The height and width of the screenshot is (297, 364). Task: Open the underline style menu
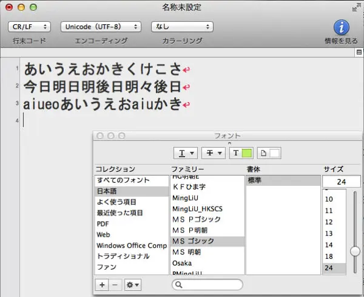tap(186, 153)
